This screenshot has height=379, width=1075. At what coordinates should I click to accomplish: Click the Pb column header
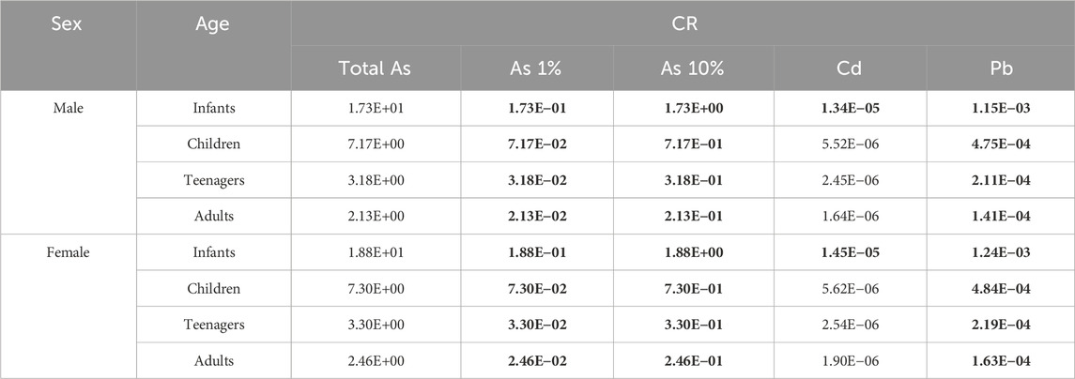(1001, 68)
